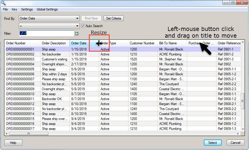This screenshot has height=150, width=249.
Task: Open the File menu
Action: pos(5,9)
